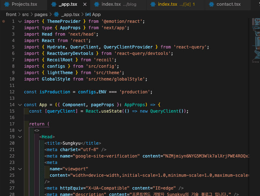Click line number 12 in the gutter
260x196 pixels.
(x=12, y=92)
